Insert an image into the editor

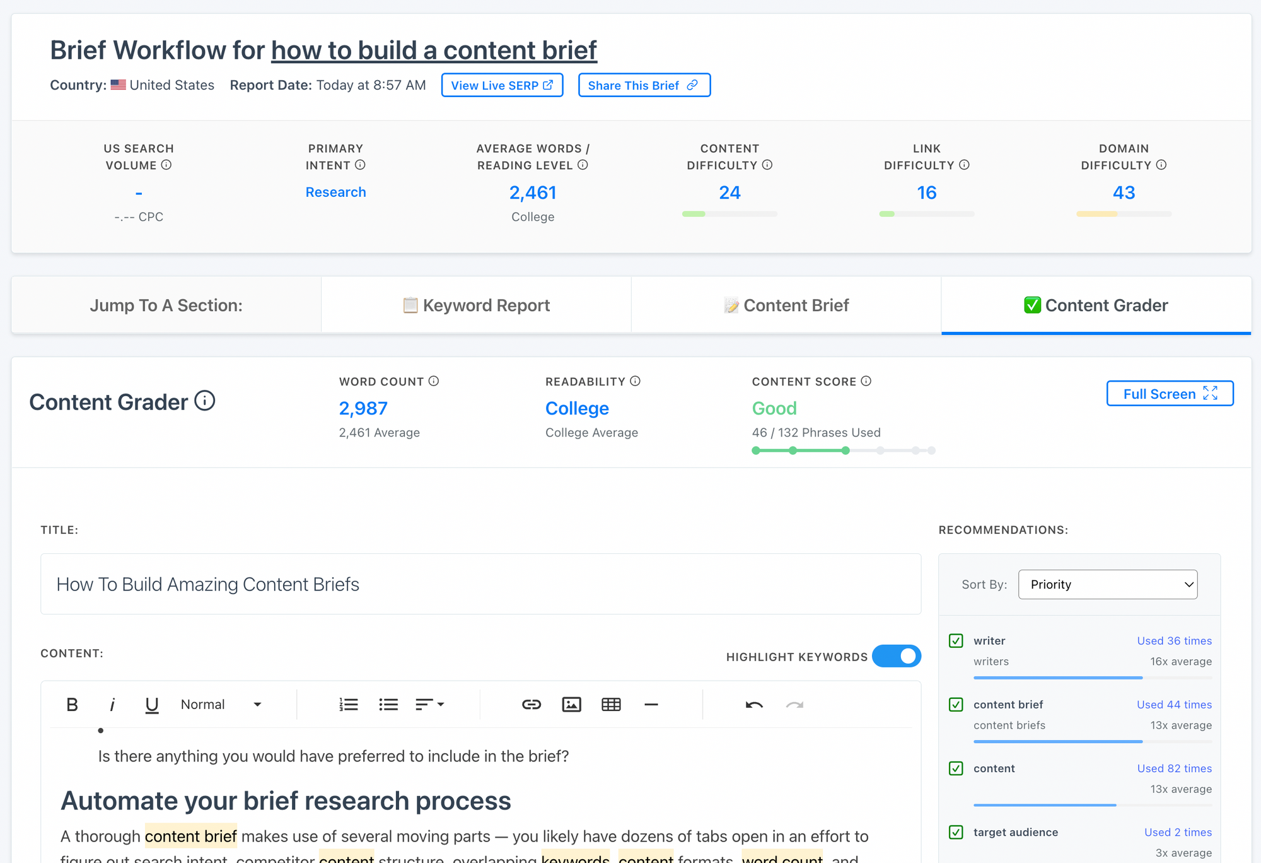[571, 705]
